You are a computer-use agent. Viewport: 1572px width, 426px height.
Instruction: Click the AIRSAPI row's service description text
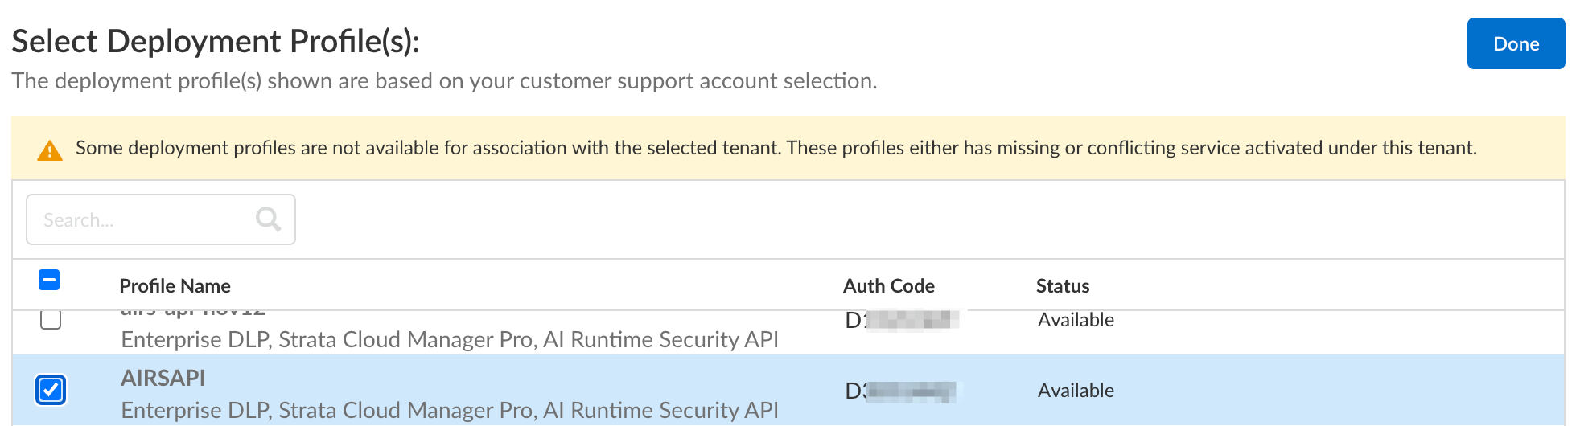pyautogui.click(x=449, y=410)
